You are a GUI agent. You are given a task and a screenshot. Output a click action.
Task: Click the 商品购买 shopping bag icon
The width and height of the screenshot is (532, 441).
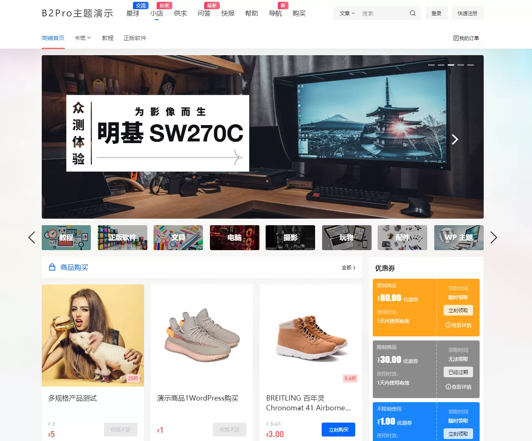(52, 267)
